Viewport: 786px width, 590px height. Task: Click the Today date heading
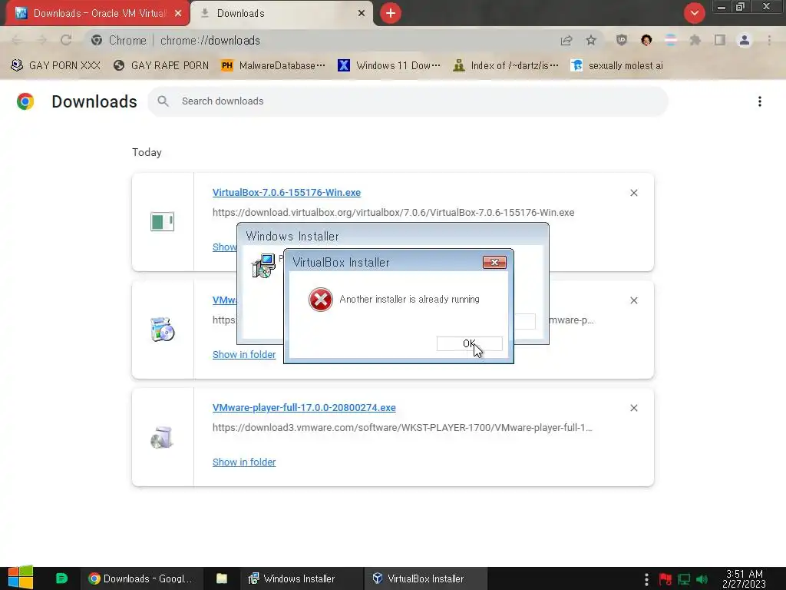point(147,153)
